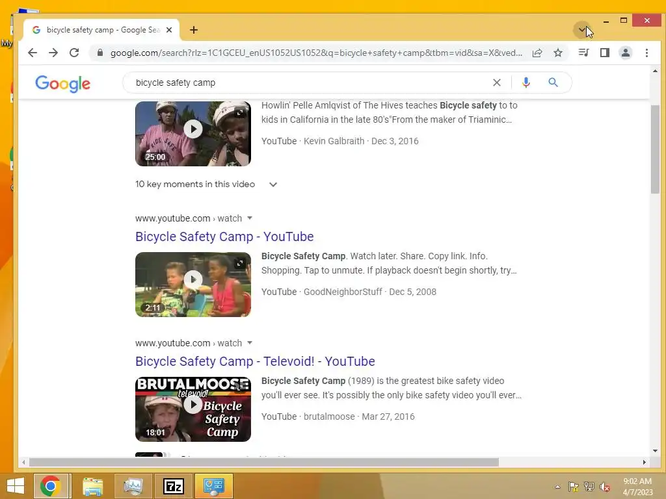Clear the search box text

point(496,83)
